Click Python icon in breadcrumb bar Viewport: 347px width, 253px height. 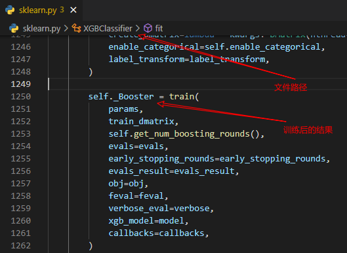coord(14,29)
